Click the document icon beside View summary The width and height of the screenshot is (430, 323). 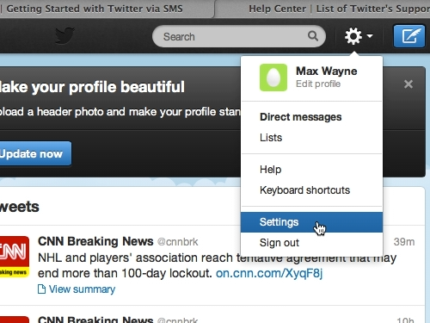pyautogui.click(x=41, y=289)
